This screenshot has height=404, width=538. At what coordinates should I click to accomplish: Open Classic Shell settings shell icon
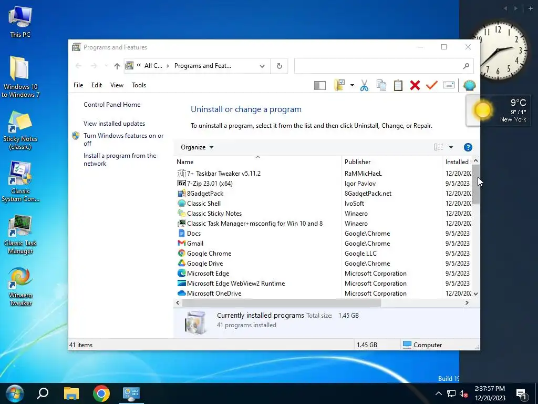[469, 85]
